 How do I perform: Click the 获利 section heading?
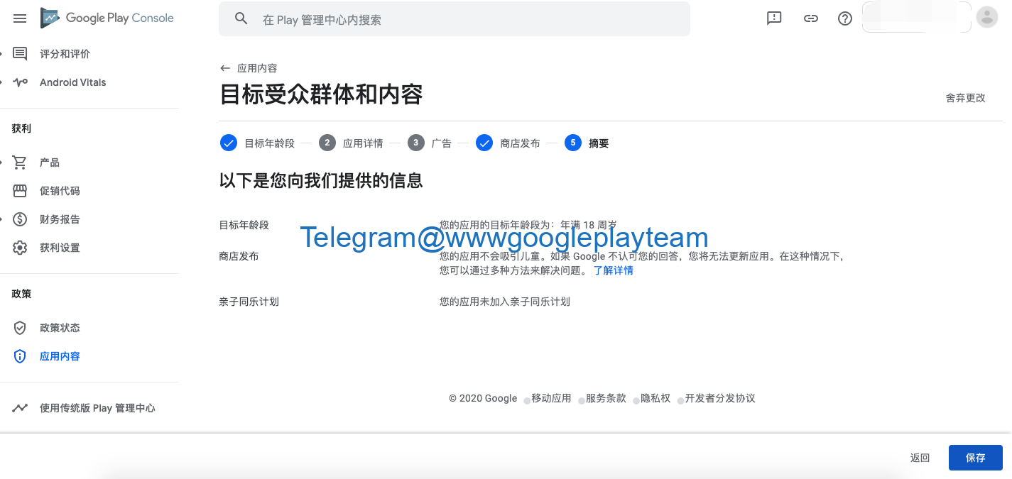(21, 128)
